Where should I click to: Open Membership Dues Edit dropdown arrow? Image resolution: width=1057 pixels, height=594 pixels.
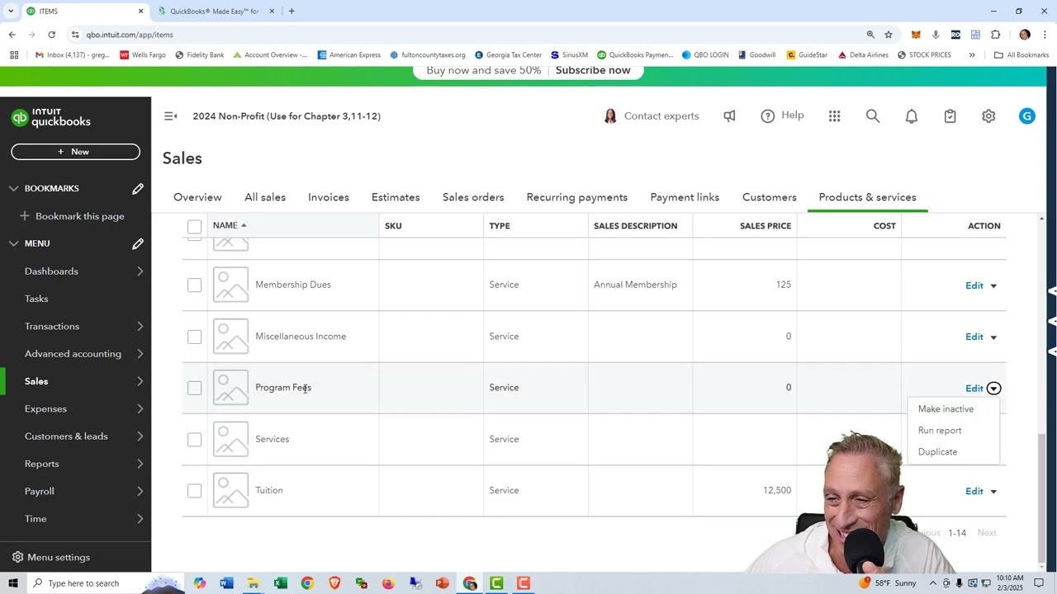click(993, 285)
